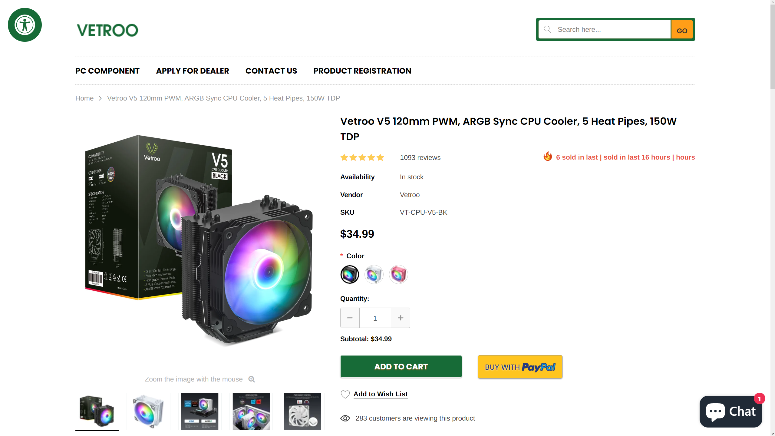Click the zoom image magnifier icon

pos(252,379)
